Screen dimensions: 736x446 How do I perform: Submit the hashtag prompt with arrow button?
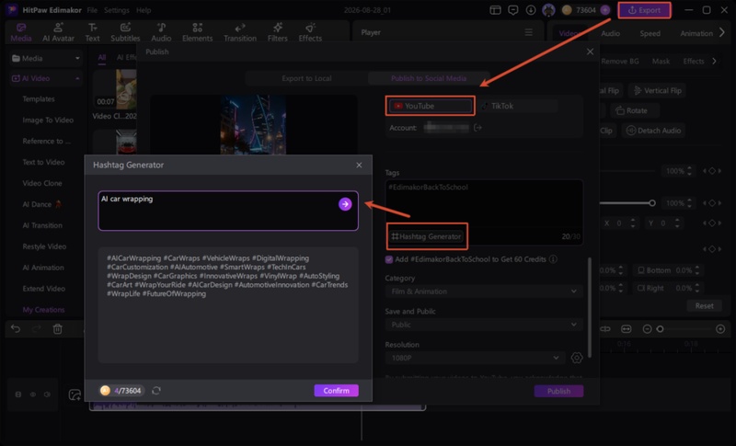pos(345,204)
